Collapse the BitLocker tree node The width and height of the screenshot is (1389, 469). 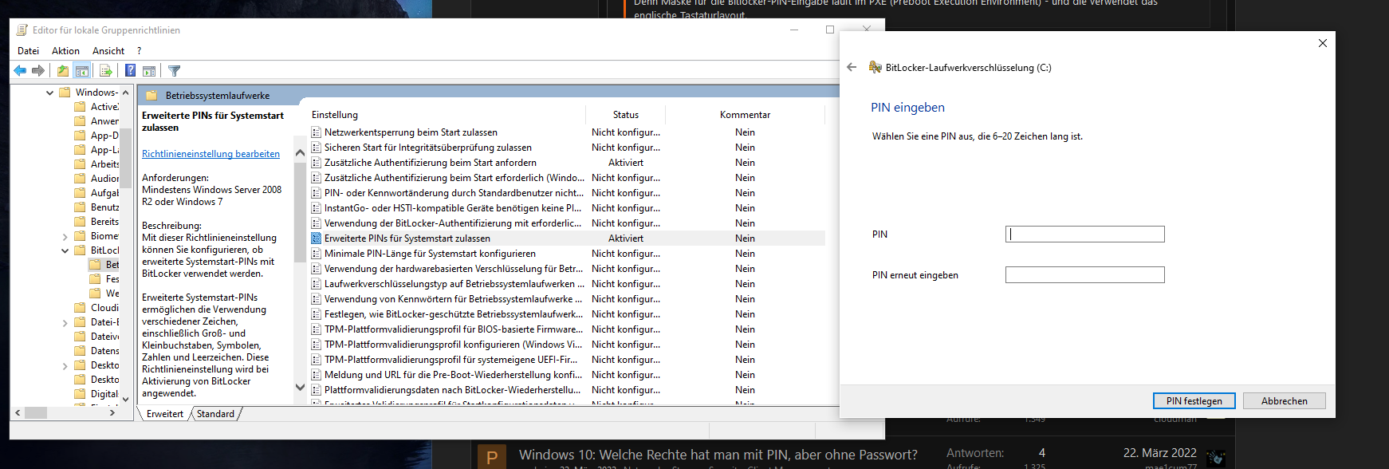pyautogui.click(x=65, y=250)
